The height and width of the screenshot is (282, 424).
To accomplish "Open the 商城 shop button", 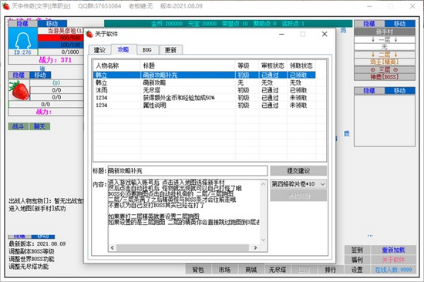I will click(x=251, y=270).
